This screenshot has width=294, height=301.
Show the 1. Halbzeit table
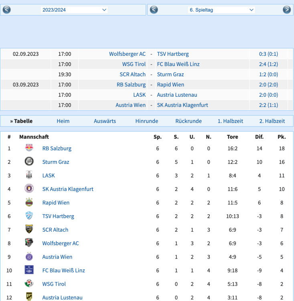(230, 121)
